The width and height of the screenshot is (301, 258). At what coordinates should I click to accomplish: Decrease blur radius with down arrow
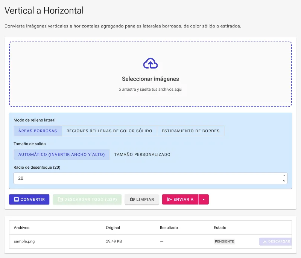click(284, 181)
